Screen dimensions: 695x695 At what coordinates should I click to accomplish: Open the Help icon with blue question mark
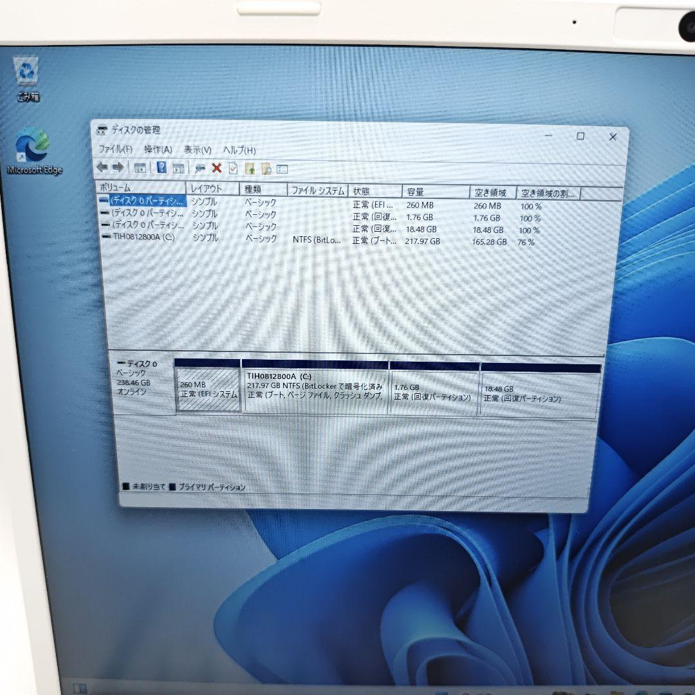[x=162, y=168]
